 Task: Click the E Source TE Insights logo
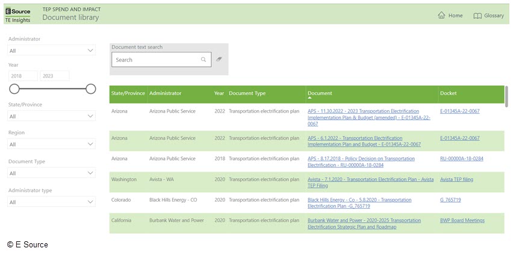coord(18,14)
